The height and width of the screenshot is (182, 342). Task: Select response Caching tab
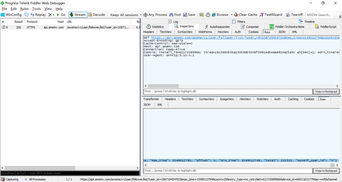293,99
